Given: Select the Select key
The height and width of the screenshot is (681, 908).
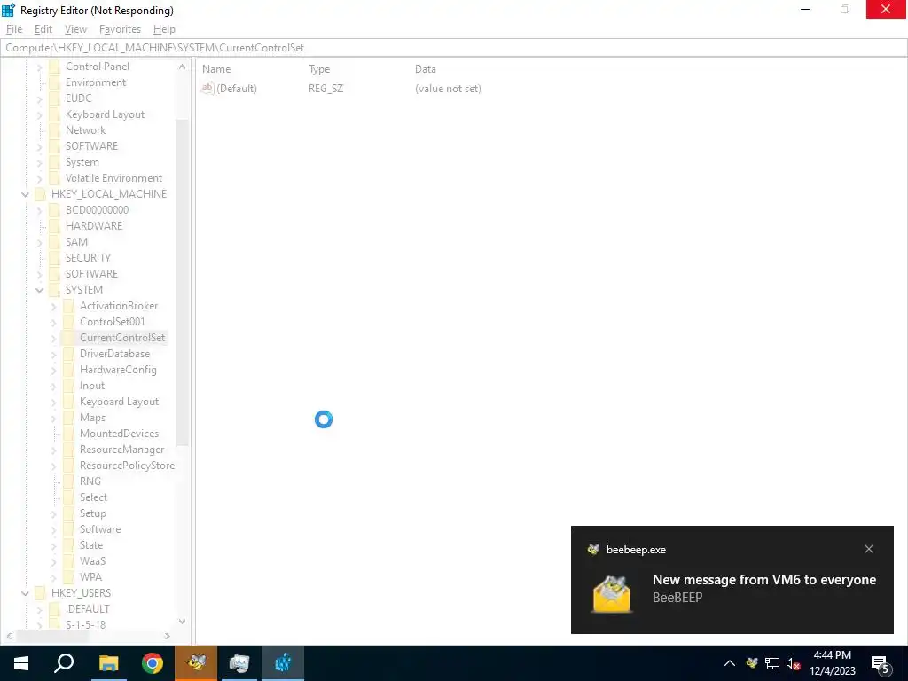Looking at the screenshot, I should pos(93,497).
